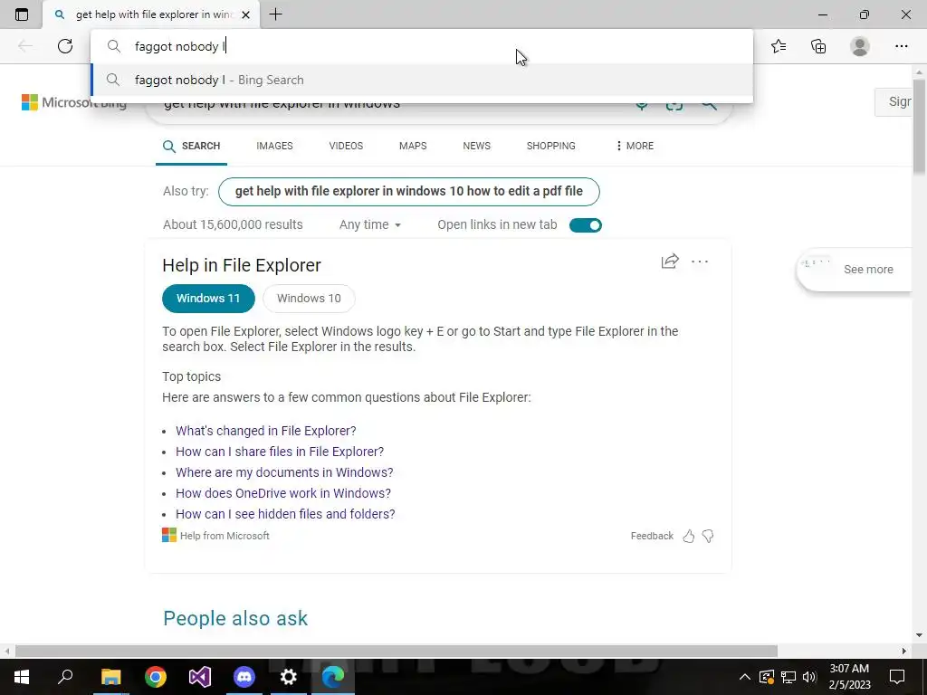Screen dimensions: 927x695
Task: Switch to the Maps tab
Action: (x=413, y=146)
